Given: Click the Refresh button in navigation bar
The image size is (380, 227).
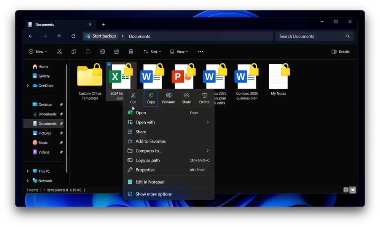Looking at the screenshot, I should [73, 37].
